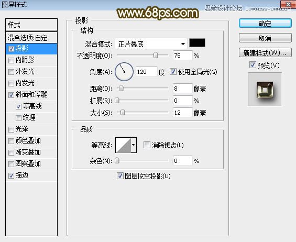Click 确定 to confirm layer style

tap(265, 24)
